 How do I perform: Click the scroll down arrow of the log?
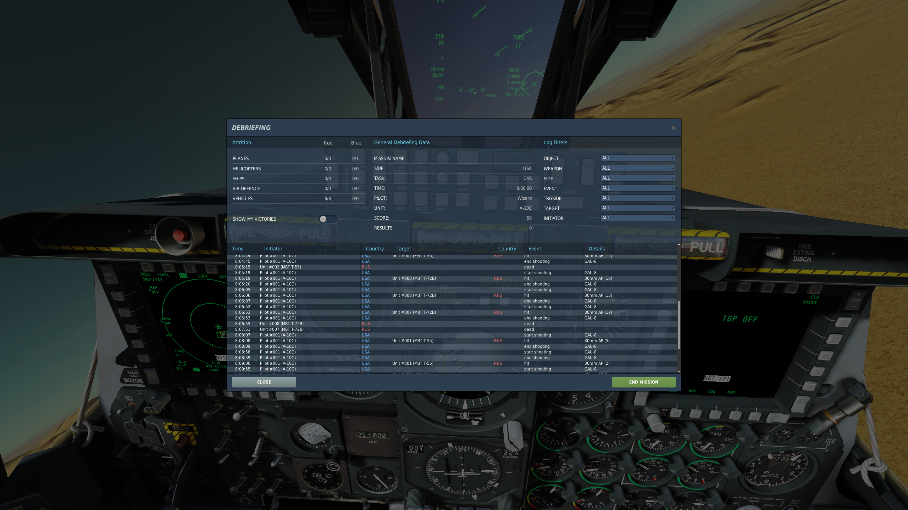tap(679, 372)
